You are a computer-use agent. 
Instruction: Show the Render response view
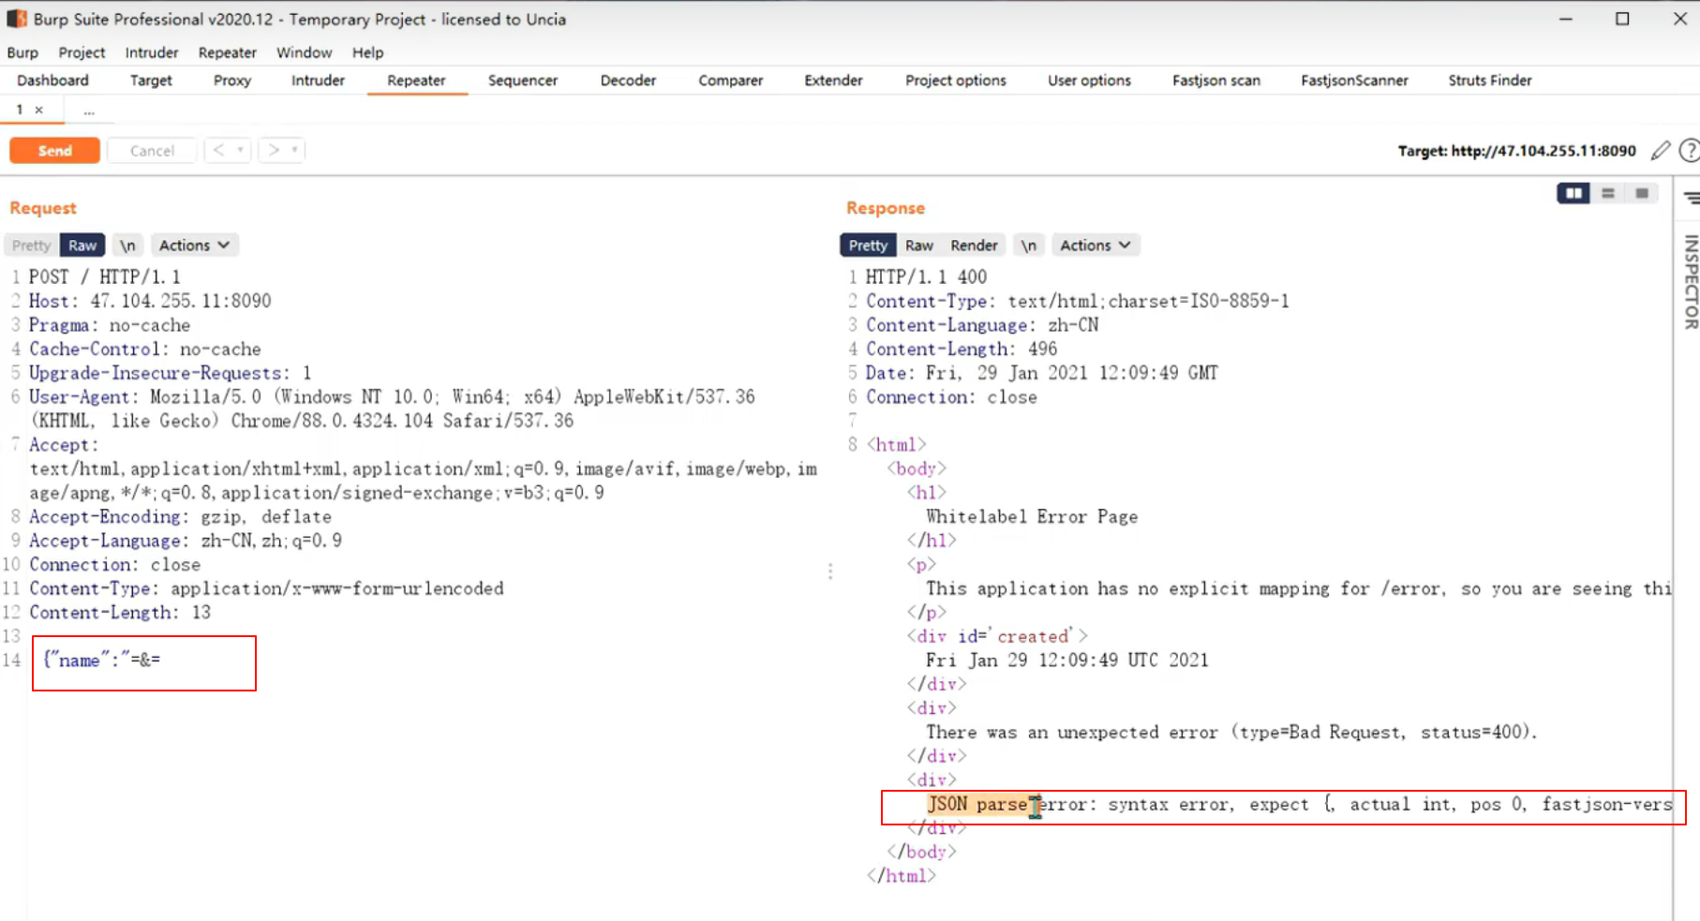point(974,245)
